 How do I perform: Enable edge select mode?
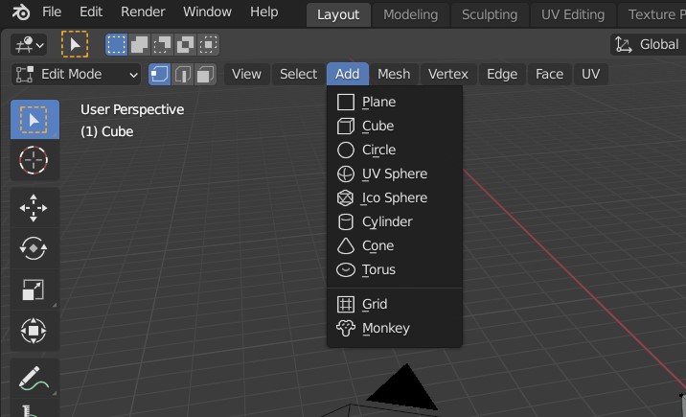coord(181,74)
